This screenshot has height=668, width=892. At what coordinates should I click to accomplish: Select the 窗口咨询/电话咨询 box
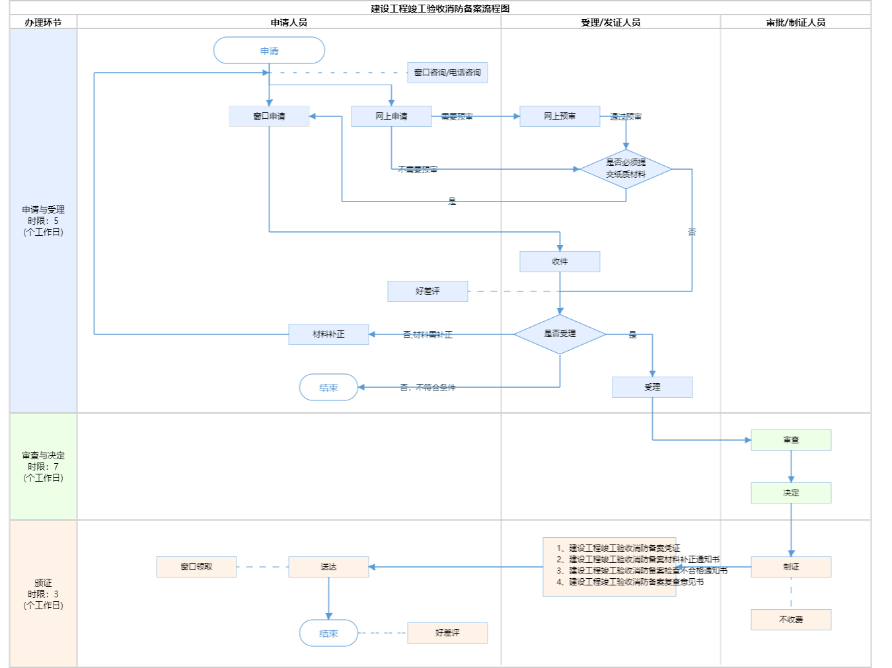coord(447,73)
